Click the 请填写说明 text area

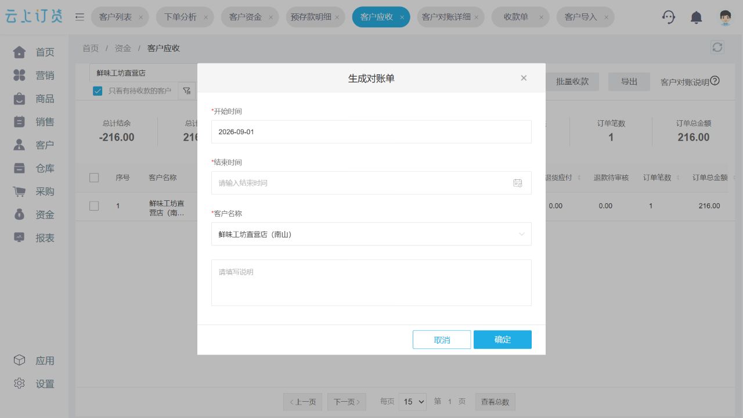(x=371, y=283)
